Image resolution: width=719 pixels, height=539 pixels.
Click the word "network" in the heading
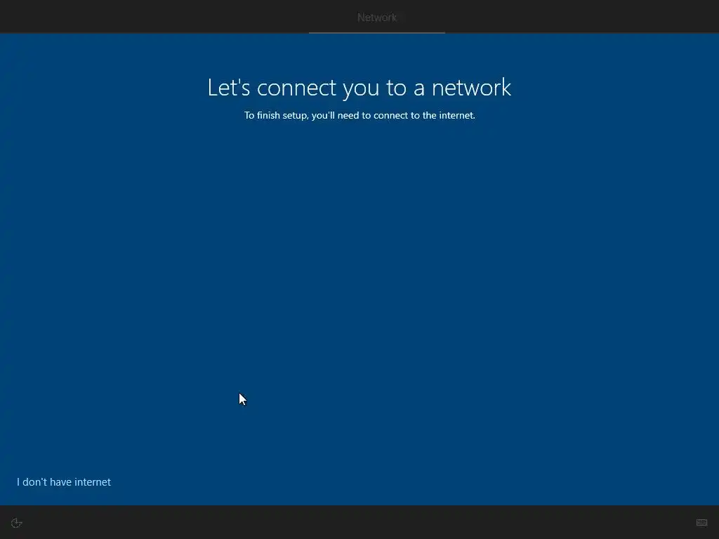pos(471,88)
